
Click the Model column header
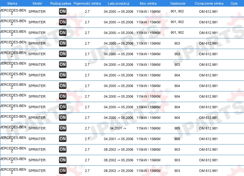(37, 3)
